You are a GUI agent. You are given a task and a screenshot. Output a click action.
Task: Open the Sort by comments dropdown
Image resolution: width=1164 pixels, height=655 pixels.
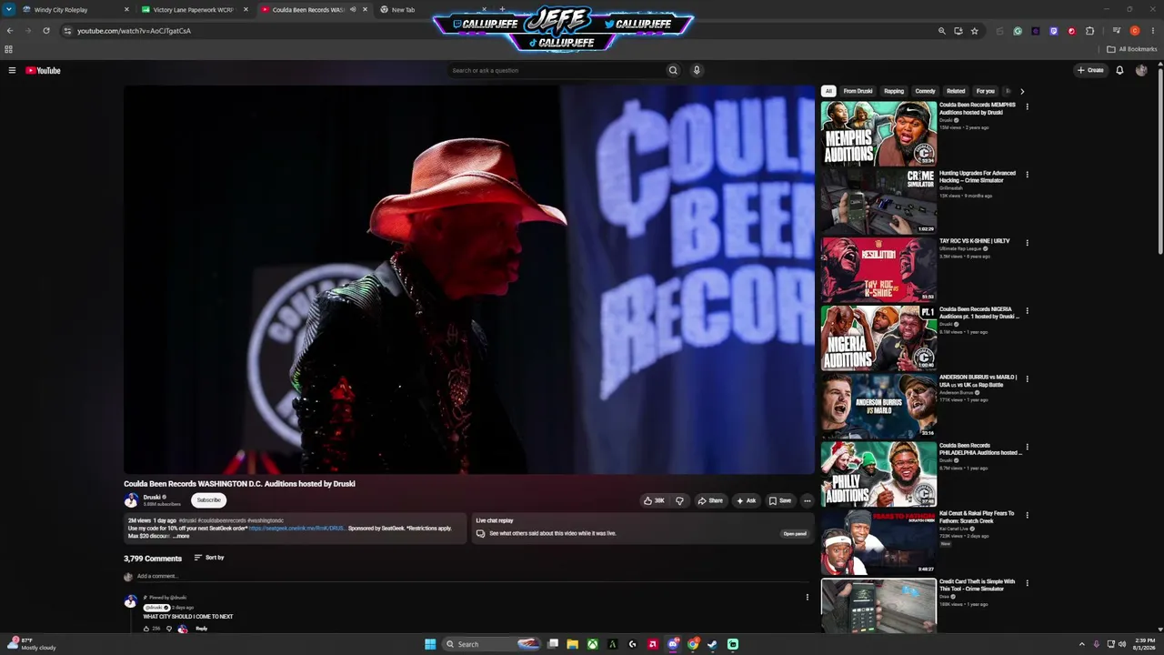coord(209,558)
